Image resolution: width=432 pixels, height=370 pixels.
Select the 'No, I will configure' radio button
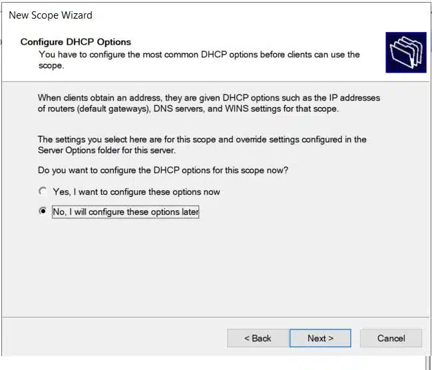[43, 212]
